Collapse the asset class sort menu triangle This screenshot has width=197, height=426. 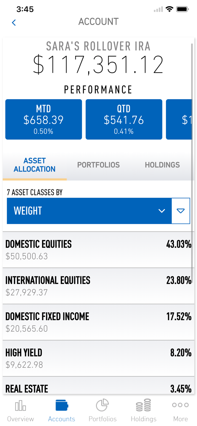[x=181, y=211]
